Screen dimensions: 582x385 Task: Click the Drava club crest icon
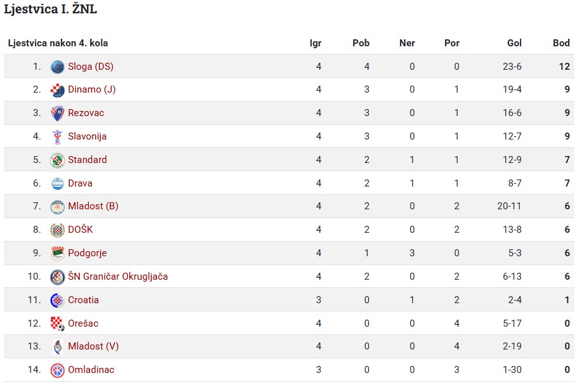coord(58,184)
